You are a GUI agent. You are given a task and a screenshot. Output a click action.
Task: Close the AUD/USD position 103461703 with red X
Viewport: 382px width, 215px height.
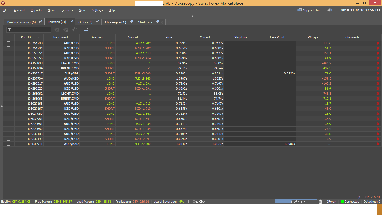[x=378, y=43]
